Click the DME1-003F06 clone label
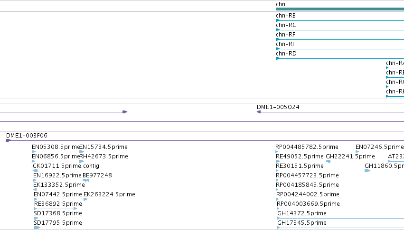The width and height of the screenshot is (404, 230). [x=27, y=136]
